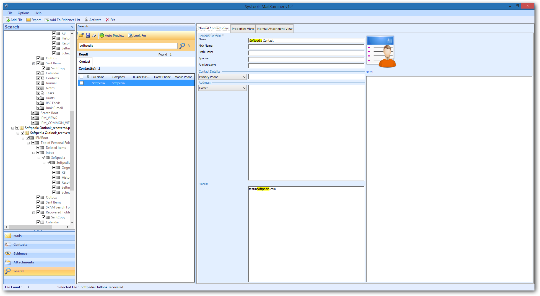The width and height of the screenshot is (540, 296).
Task: Click the tree scroll-down arrow
Action: coord(72,222)
